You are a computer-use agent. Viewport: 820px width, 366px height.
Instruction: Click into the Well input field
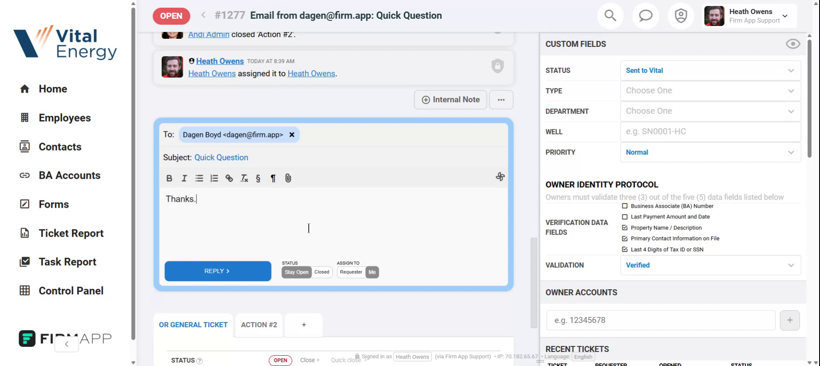(x=710, y=132)
